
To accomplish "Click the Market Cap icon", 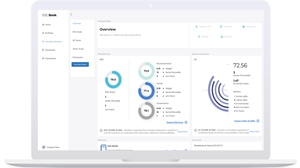I will pyautogui.click(x=197, y=27).
